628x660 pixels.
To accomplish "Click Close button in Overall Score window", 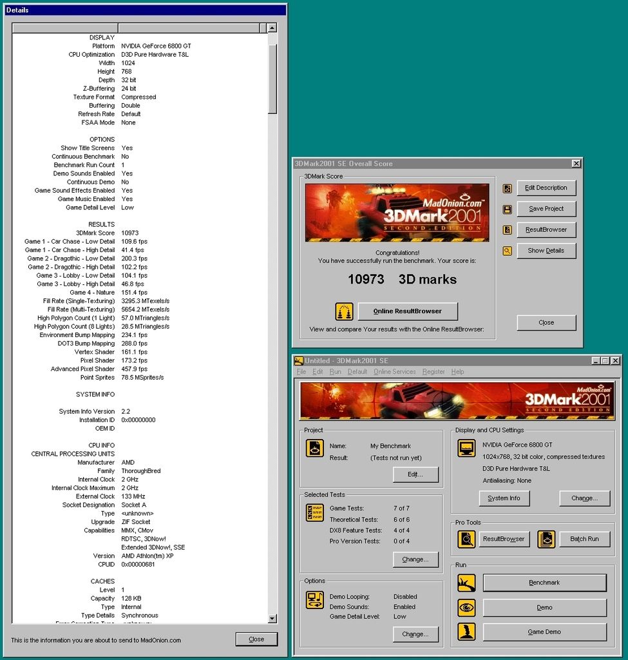I will [x=546, y=323].
